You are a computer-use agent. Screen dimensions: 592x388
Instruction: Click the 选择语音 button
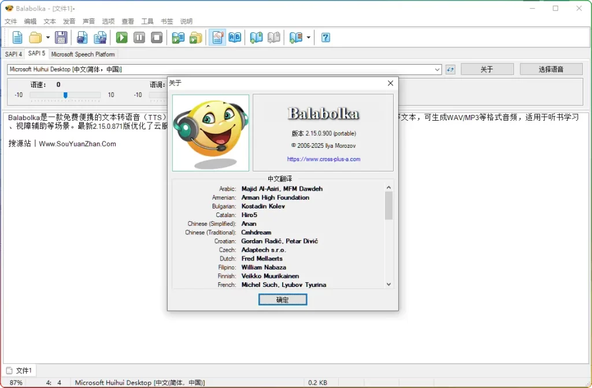tap(551, 69)
